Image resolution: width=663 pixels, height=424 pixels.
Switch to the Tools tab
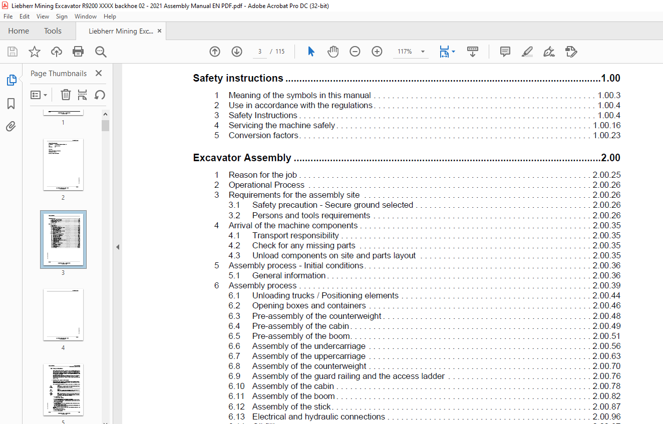click(53, 31)
